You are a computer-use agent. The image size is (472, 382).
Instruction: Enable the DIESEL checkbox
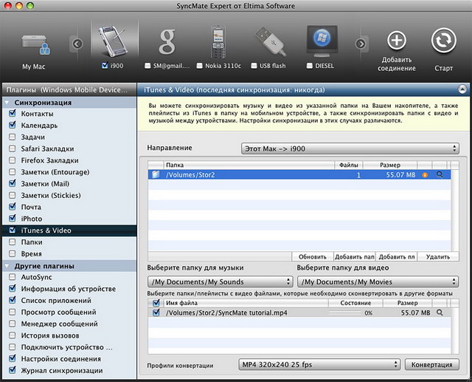pos(310,66)
